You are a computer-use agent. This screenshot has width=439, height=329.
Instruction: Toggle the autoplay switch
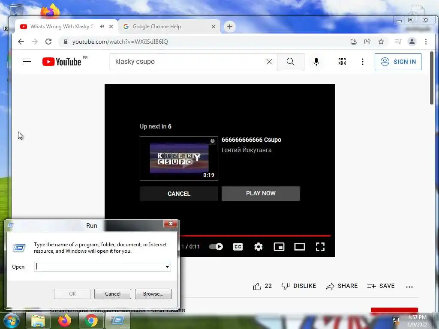pyautogui.click(x=216, y=246)
